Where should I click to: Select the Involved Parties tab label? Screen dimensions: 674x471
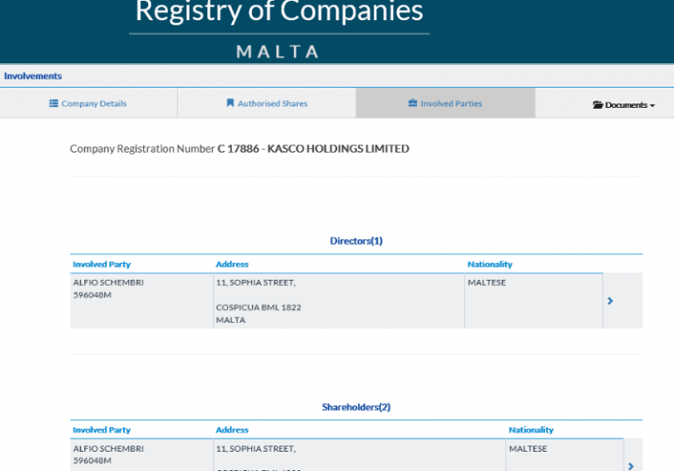[x=451, y=103]
